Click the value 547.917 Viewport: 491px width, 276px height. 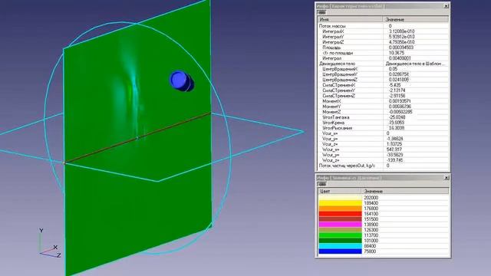point(394,149)
